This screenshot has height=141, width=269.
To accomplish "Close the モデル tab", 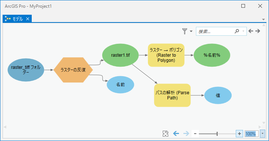I will 28,19.
